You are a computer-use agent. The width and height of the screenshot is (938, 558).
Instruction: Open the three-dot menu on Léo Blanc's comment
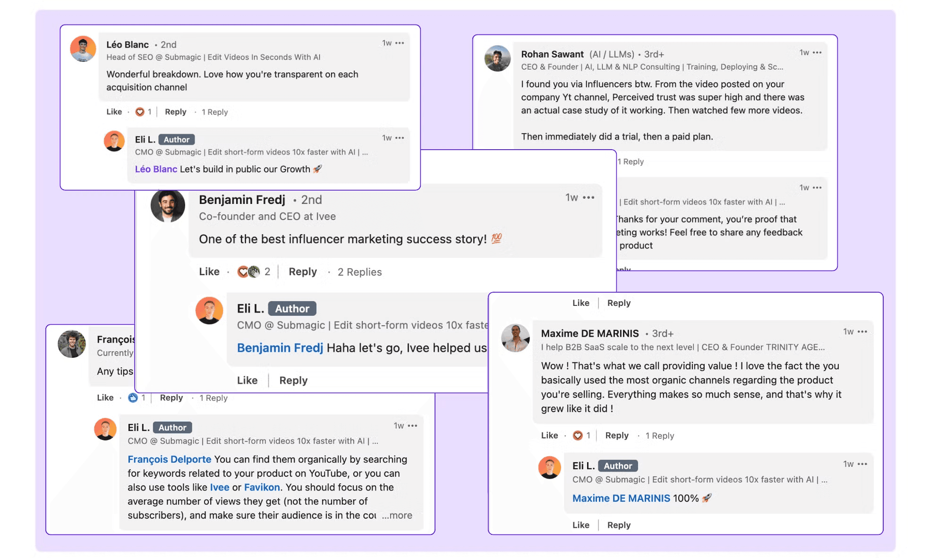(x=400, y=43)
